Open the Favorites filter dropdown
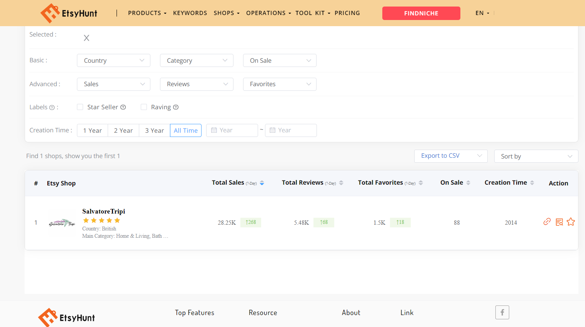 (280, 84)
